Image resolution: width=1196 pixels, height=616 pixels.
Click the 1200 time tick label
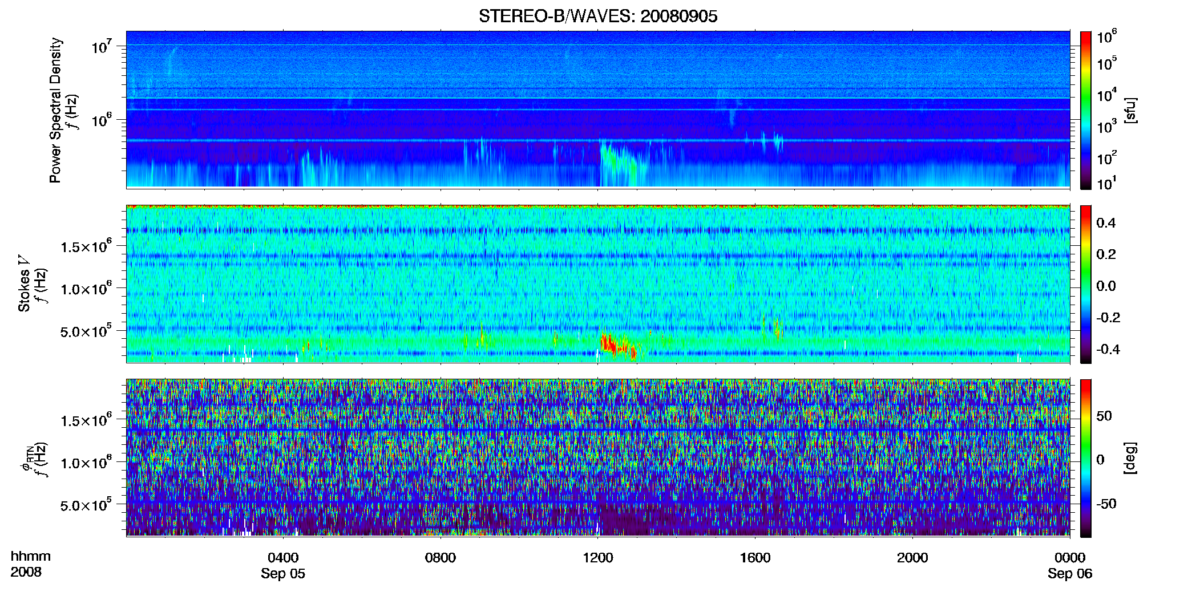click(597, 558)
